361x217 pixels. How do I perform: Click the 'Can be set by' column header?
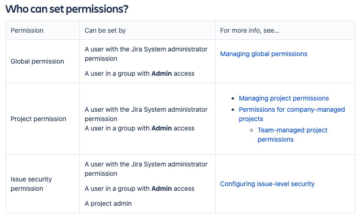pyautogui.click(x=105, y=30)
